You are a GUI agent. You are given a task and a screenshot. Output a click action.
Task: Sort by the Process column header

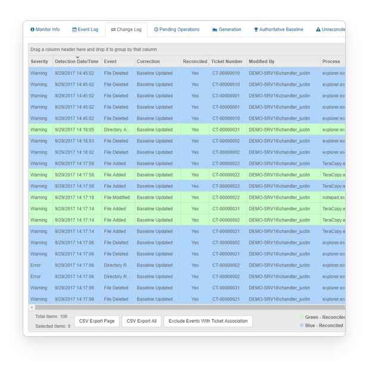331,61
